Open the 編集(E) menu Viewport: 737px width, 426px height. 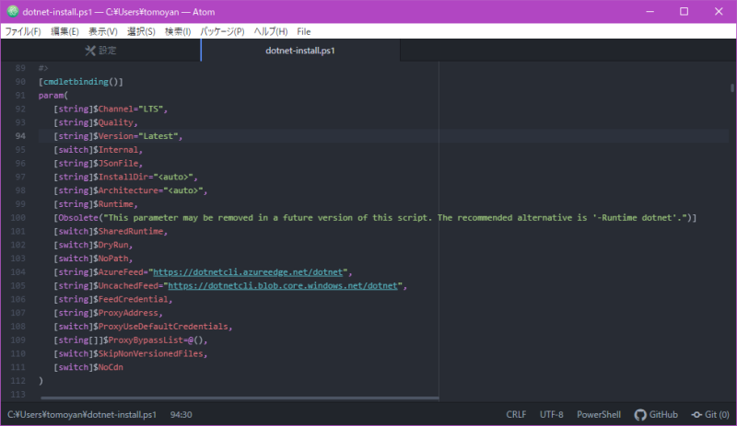pyautogui.click(x=64, y=31)
